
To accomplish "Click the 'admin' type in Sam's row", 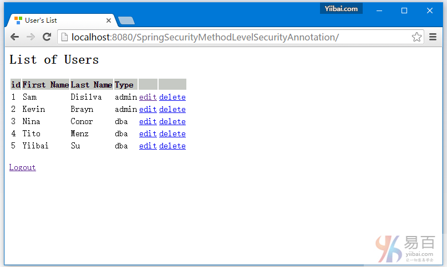I will coord(126,97).
